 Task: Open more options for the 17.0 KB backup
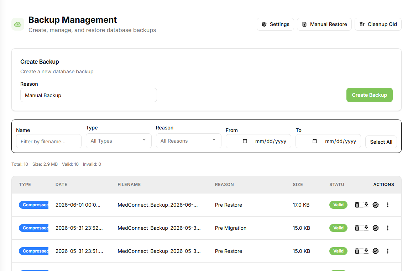387,205
